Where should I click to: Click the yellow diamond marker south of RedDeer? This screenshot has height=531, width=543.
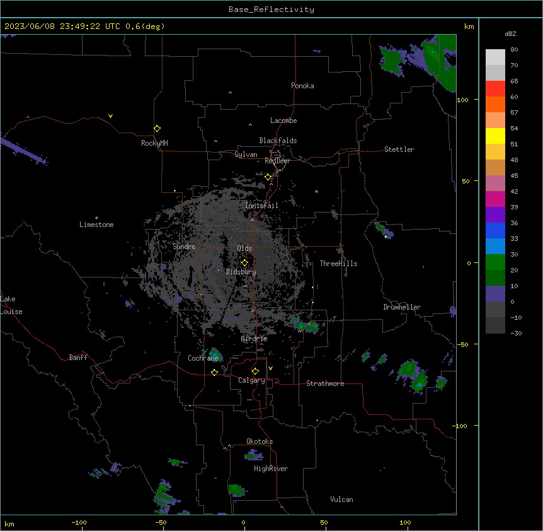(268, 177)
